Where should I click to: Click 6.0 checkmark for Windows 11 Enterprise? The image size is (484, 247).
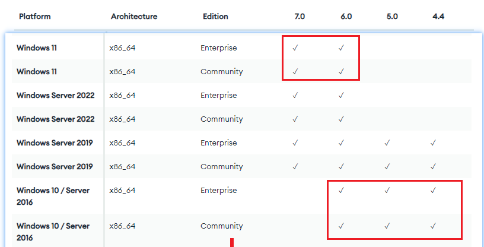point(341,48)
